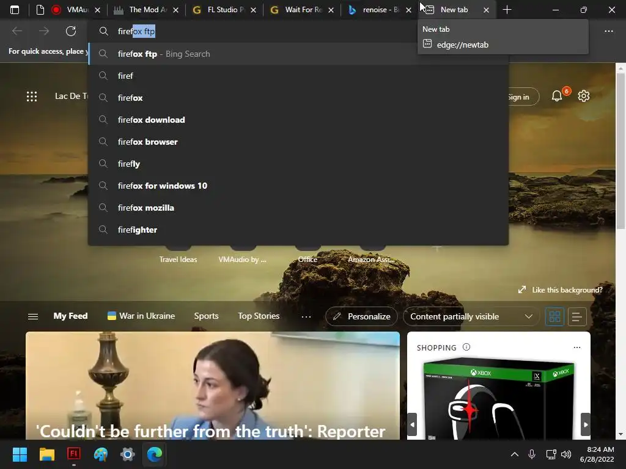Switch feed to grid layout view
626x469 pixels.
click(x=554, y=317)
